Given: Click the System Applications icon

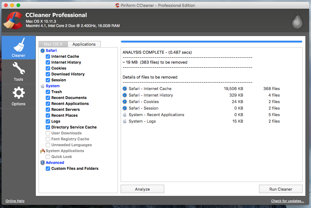Looking at the screenshot, I should [x=42, y=151].
